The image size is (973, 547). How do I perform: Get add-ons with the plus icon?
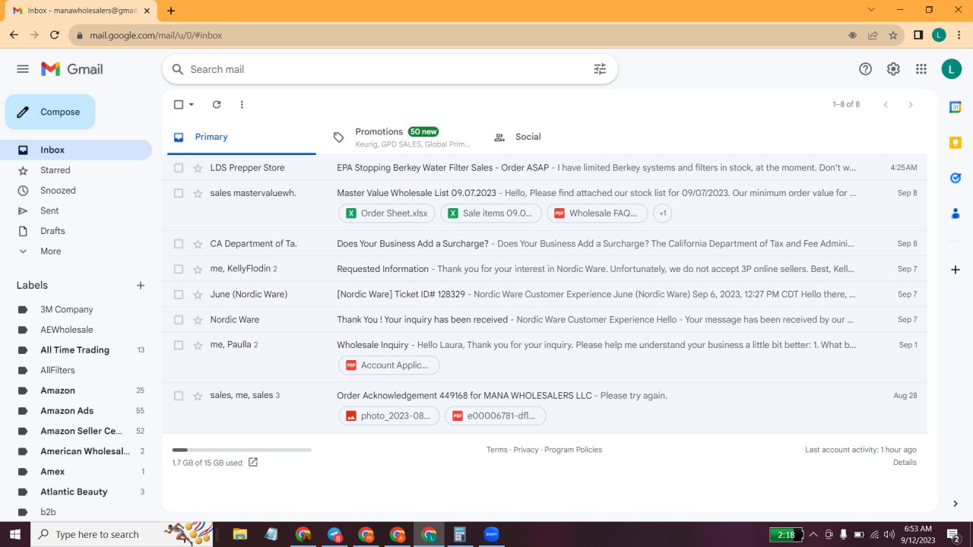pyautogui.click(x=956, y=270)
